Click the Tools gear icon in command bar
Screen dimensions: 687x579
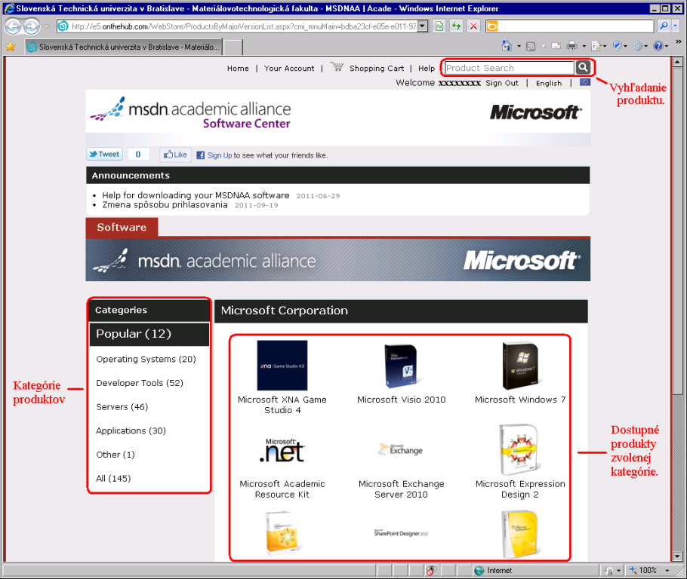pos(638,46)
